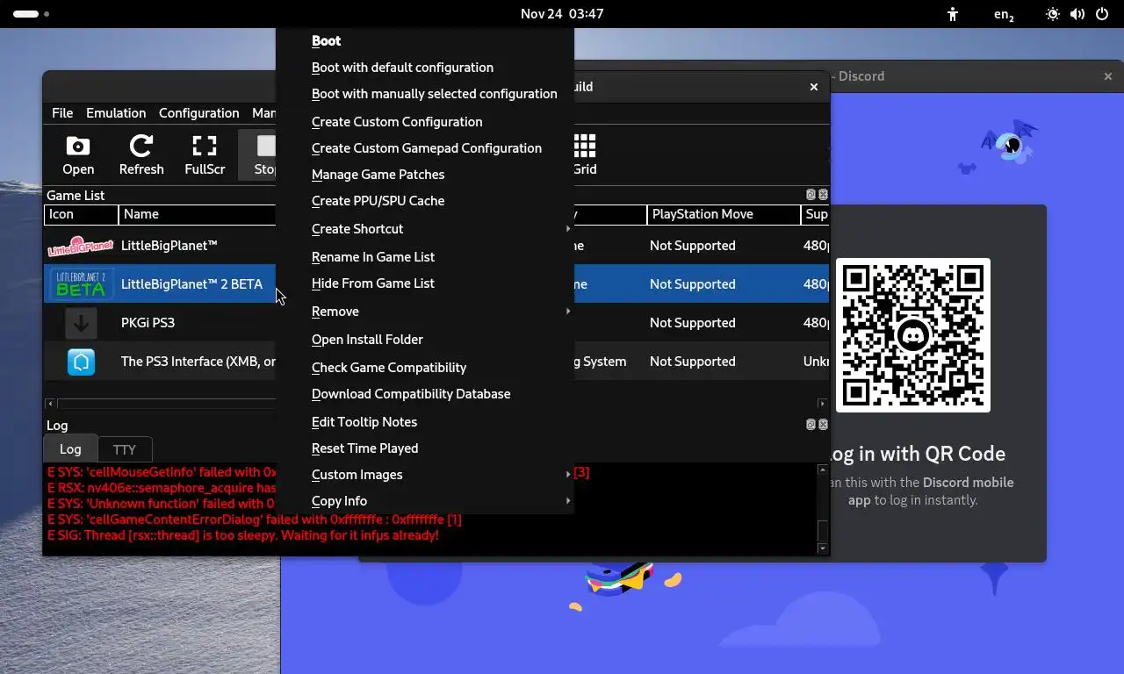Click the log vertical scrollbar down arrow

[x=823, y=549]
